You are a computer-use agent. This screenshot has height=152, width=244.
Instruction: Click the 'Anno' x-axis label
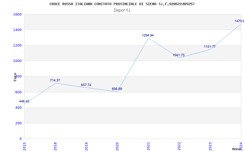(x=237, y=149)
